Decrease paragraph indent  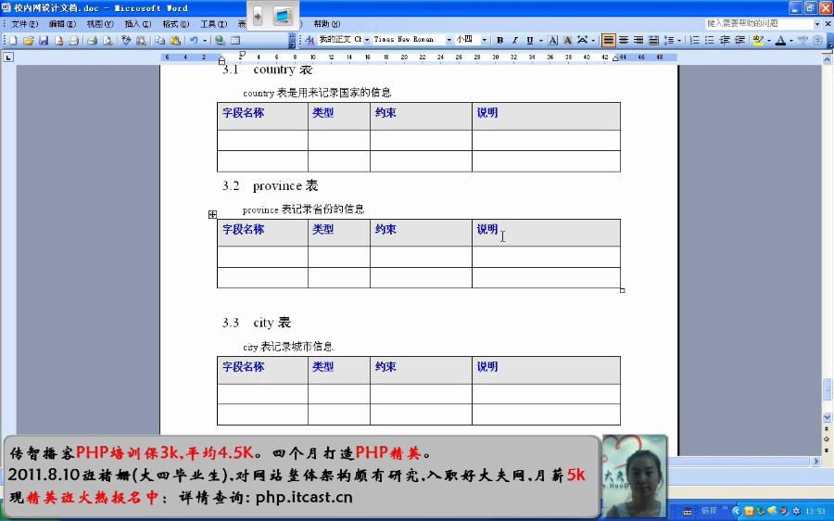click(725, 40)
